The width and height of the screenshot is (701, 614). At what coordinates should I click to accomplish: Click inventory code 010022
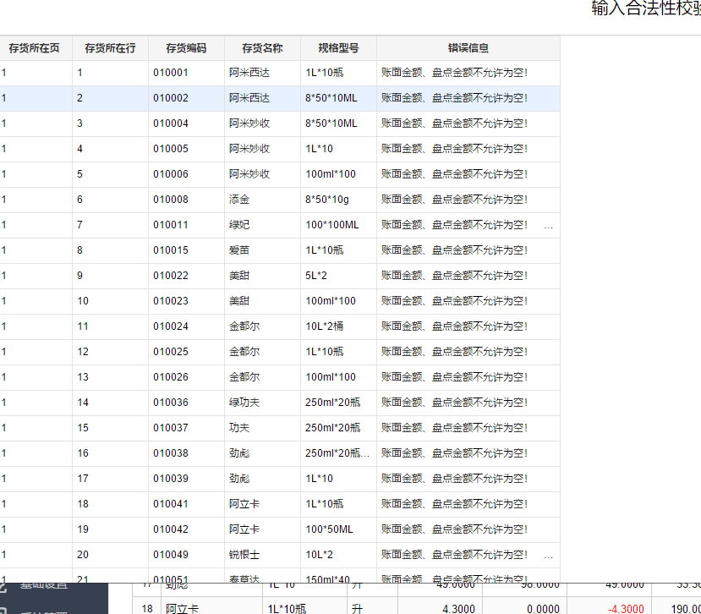[x=171, y=276]
